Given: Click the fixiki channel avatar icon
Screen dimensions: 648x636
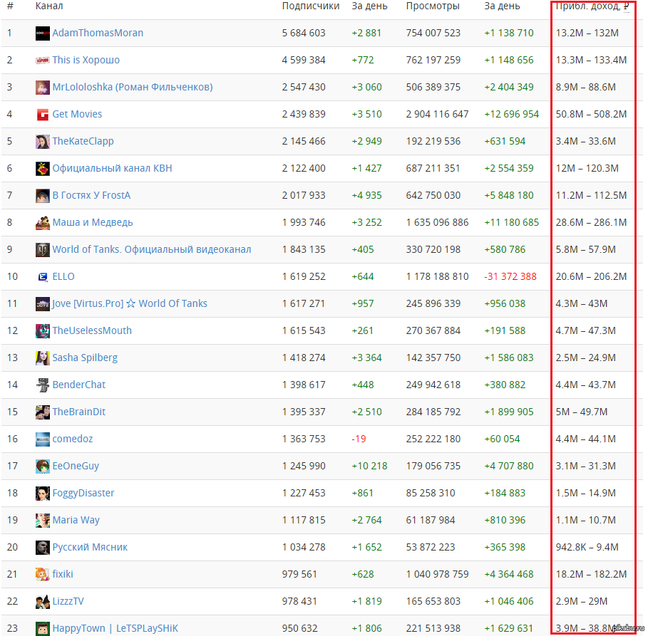Looking at the screenshot, I should 43,574.
